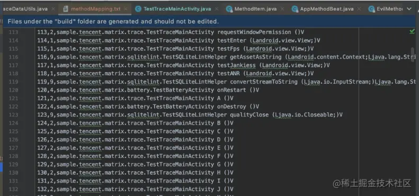
Task: Close the MethodItem.java tab
Action: (x=282, y=9)
